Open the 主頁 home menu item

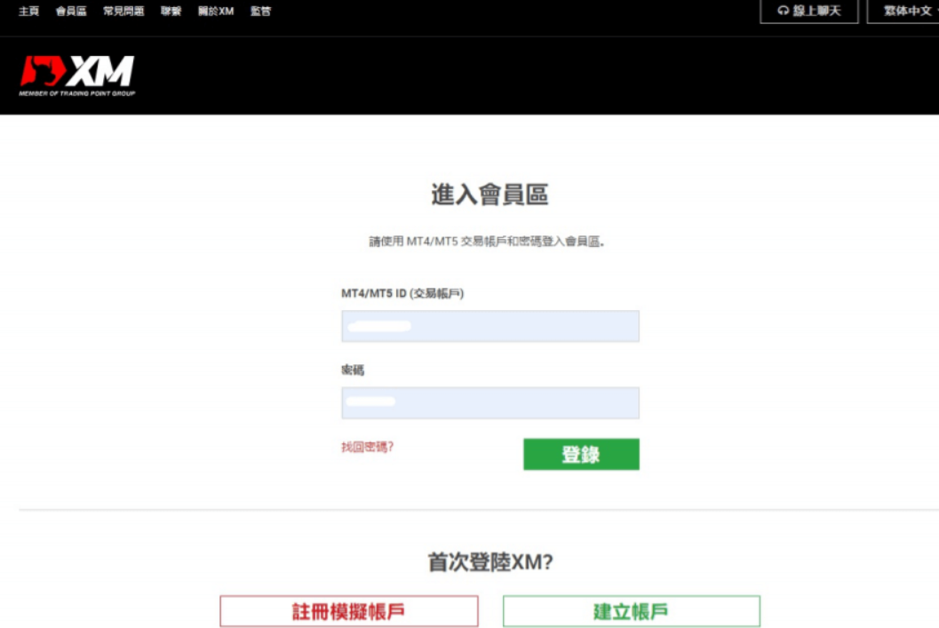point(28,12)
